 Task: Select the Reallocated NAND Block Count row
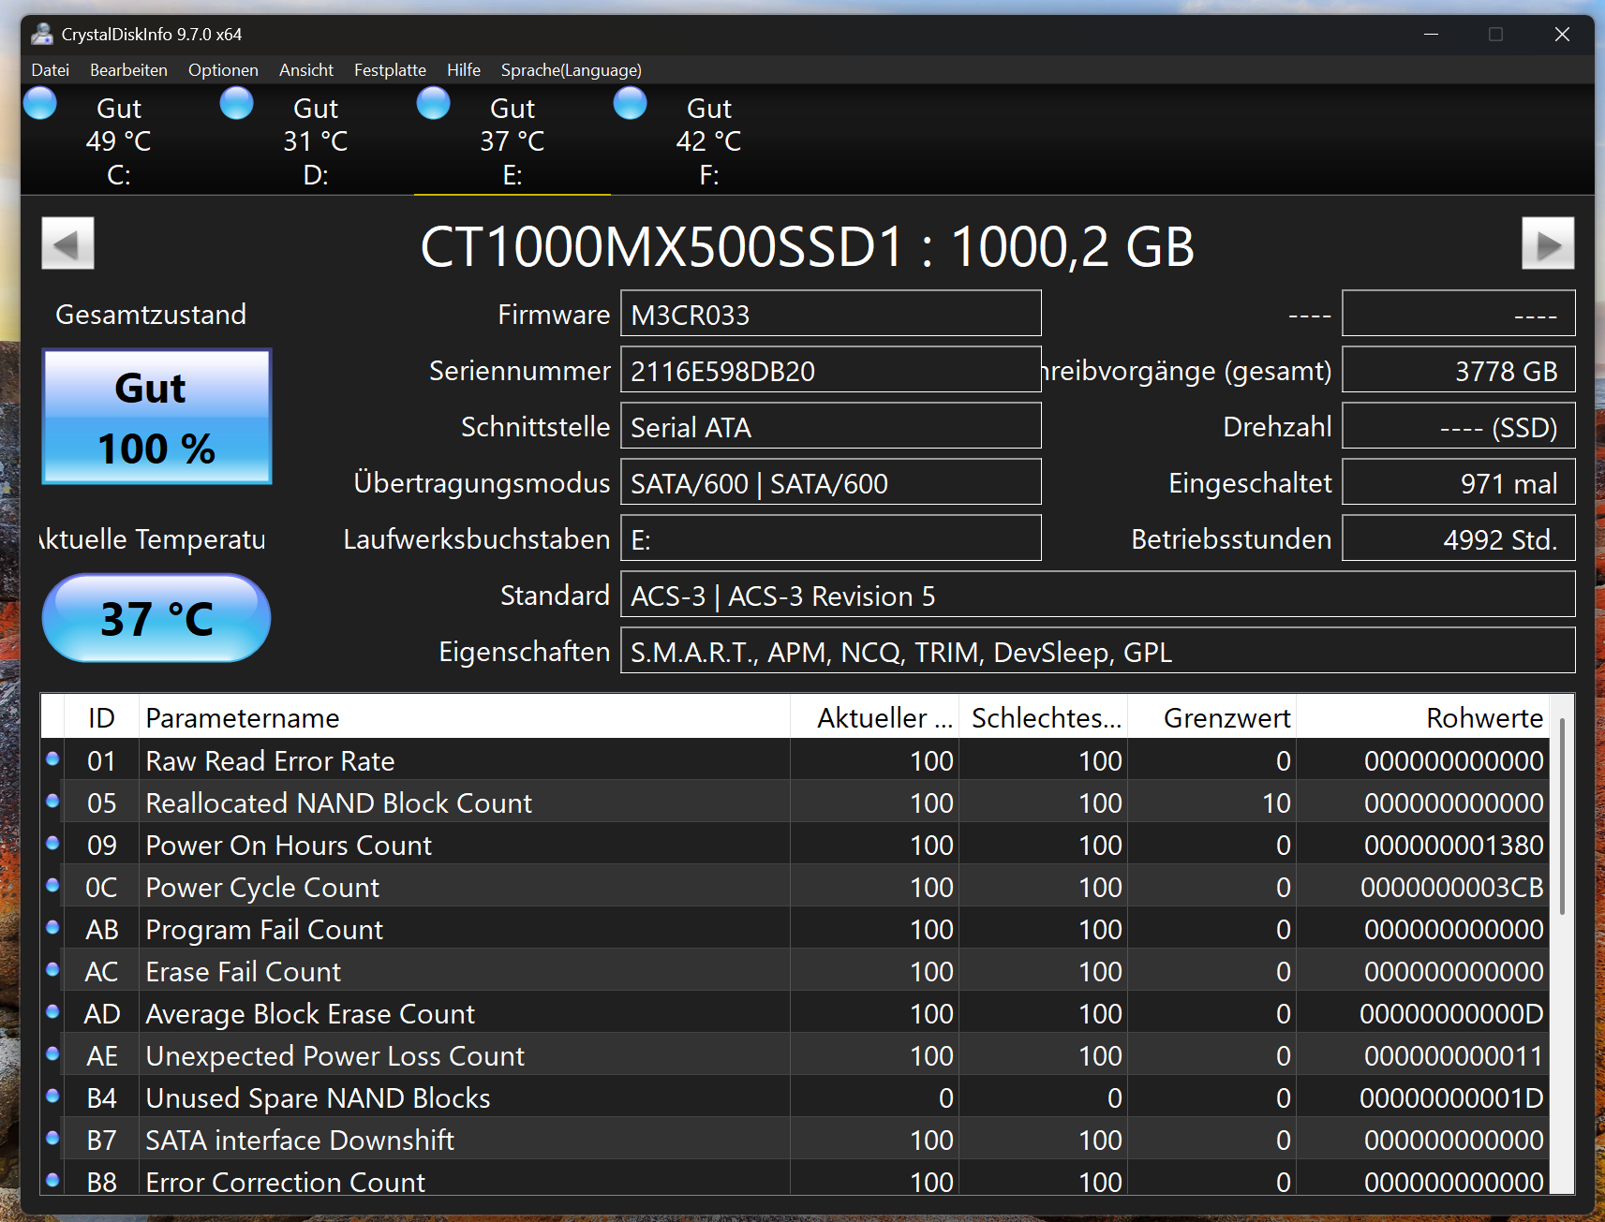coord(795,802)
